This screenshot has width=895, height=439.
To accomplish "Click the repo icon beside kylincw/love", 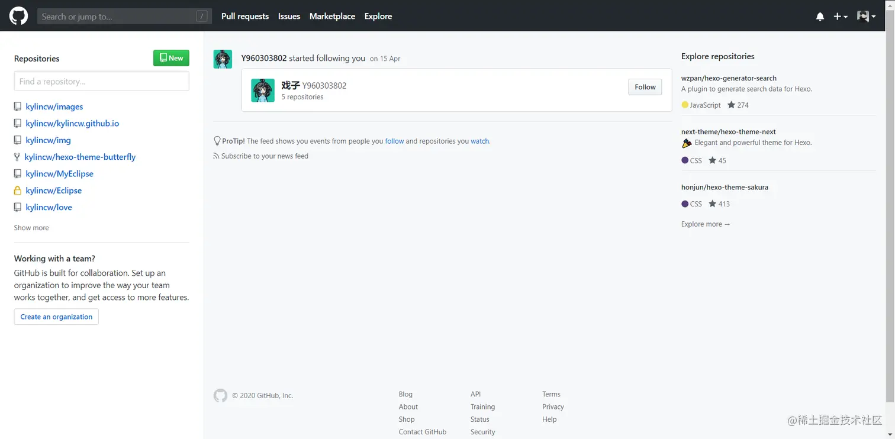I will click(18, 208).
